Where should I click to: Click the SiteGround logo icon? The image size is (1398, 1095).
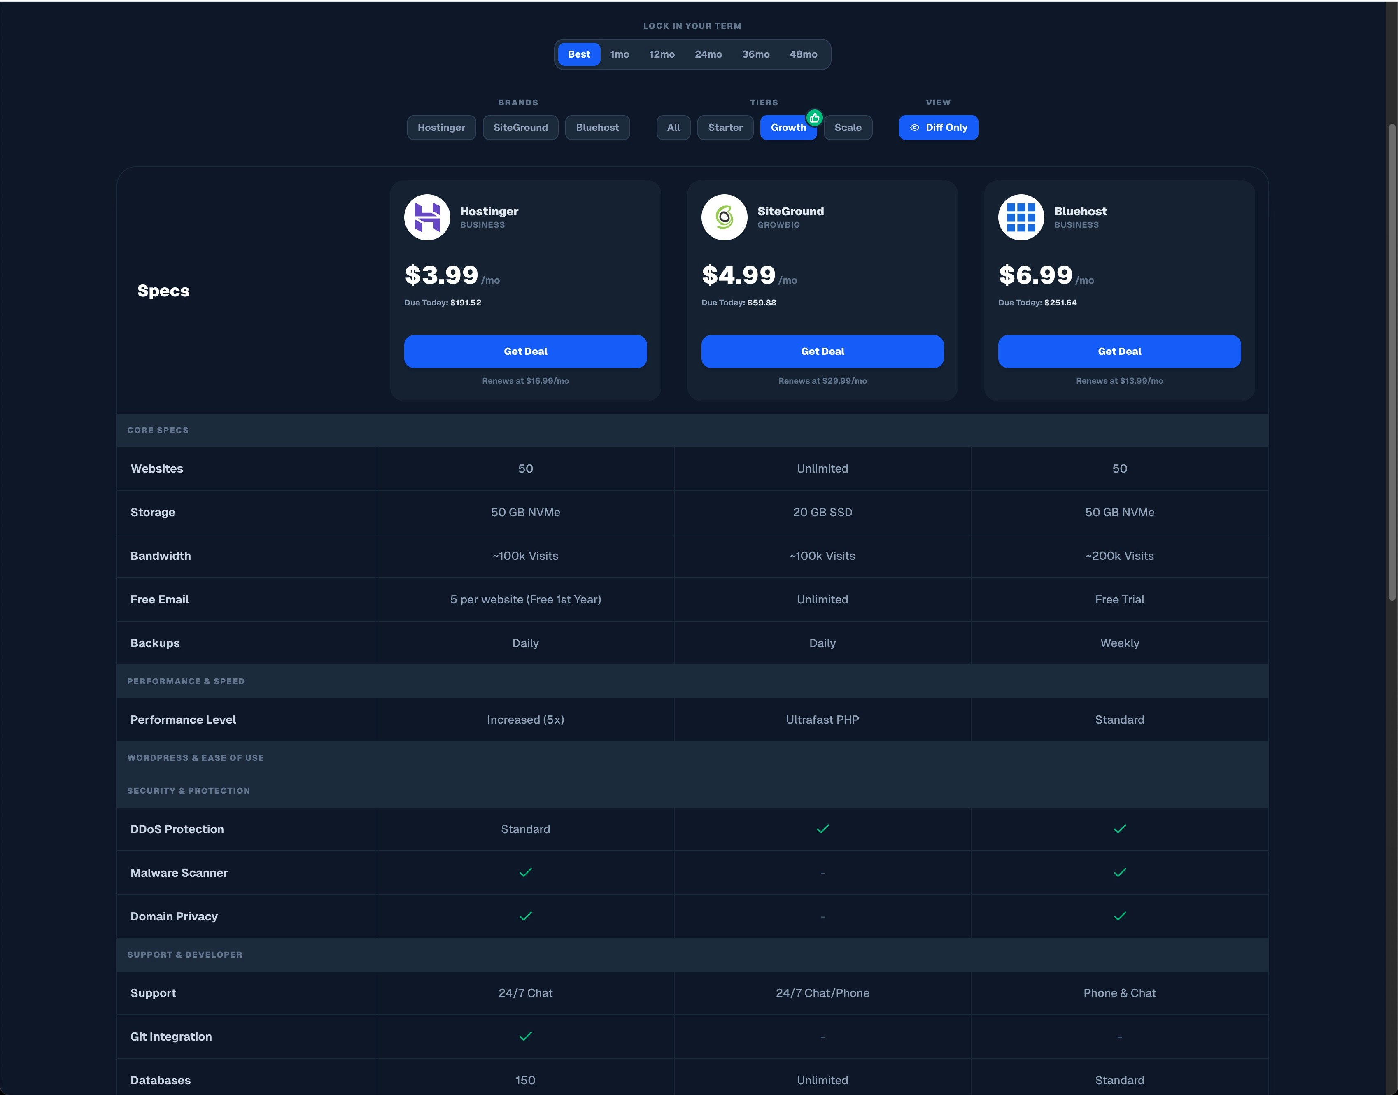click(724, 217)
